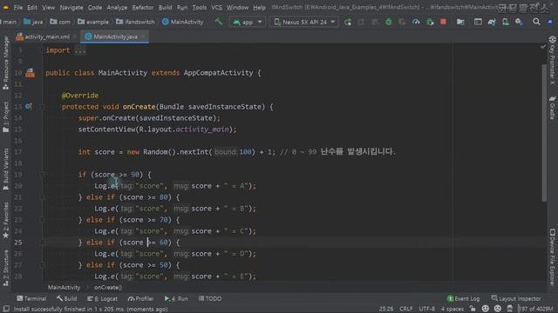The height and width of the screenshot is (313, 558).
Task: Toggle the Project tool window
Action: coord(5,117)
